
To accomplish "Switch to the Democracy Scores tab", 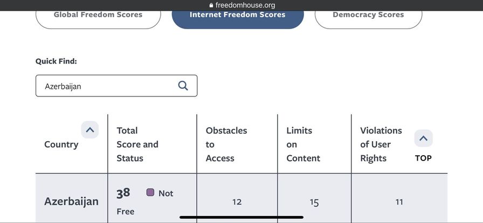I will (368, 15).
